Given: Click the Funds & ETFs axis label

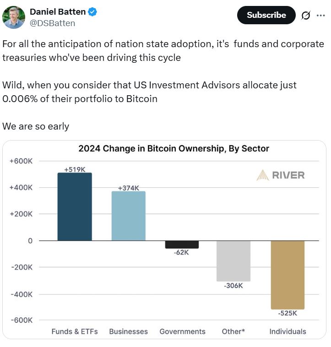Looking at the screenshot, I should pyautogui.click(x=75, y=331).
